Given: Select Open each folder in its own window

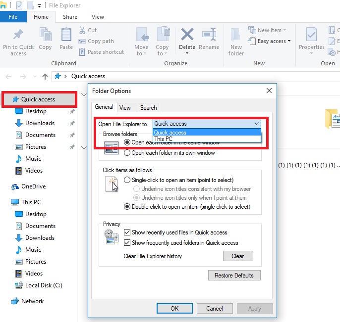Looking at the screenshot, I should point(127,153).
